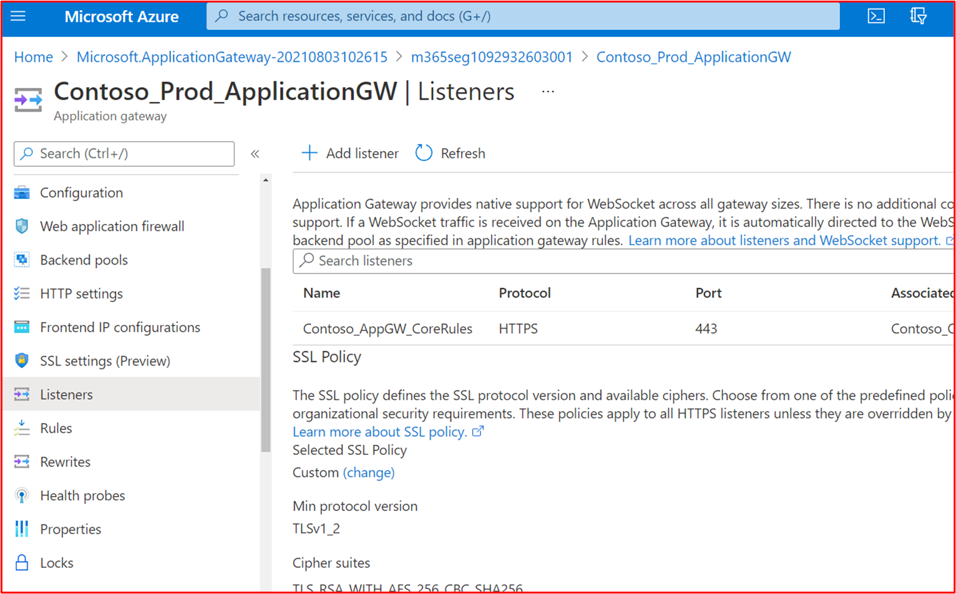Open Learn more about listeners and WebSocket support
This screenshot has height=594, width=956.
[784, 241]
